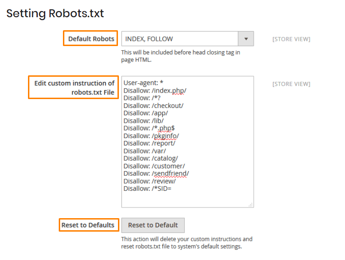Click the Disallow: /*SID= line
Image resolution: width=345 pixels, height=260 pixels.
(147, 188)
